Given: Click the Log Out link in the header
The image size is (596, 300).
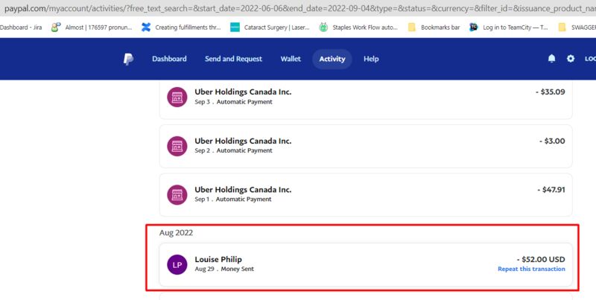Looking at the screenshot, I should (x=590, y=59).
